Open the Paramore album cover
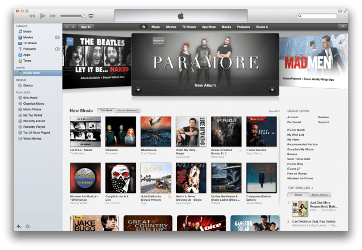 coord(120,131)
